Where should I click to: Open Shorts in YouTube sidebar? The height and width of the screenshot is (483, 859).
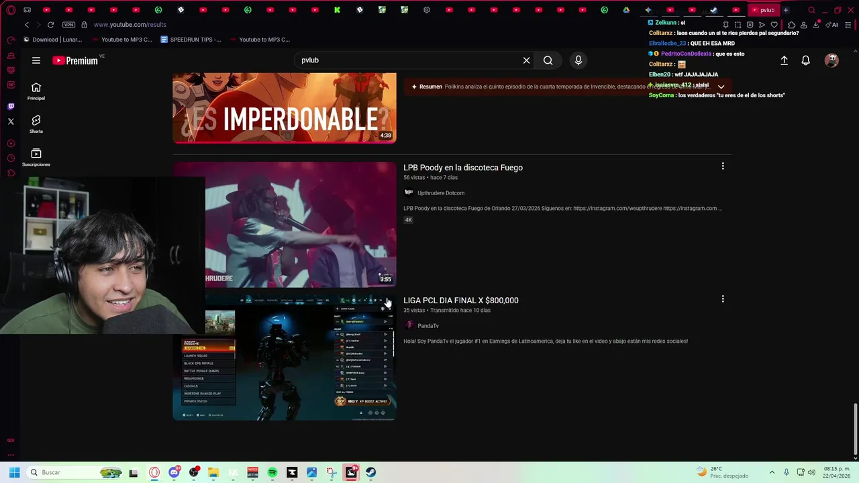tap(36, 124)
